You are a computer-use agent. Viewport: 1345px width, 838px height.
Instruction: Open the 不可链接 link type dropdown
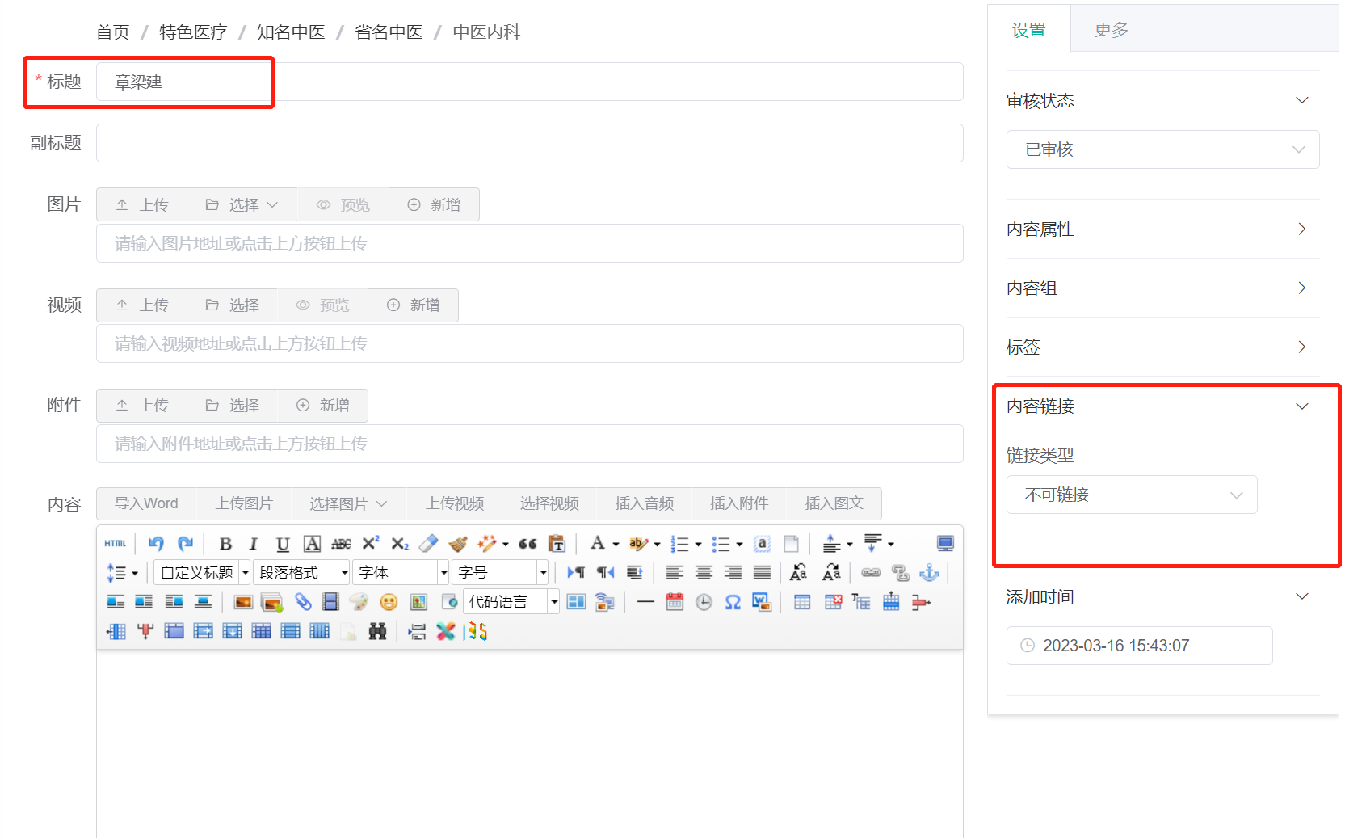pos(1131,495)
